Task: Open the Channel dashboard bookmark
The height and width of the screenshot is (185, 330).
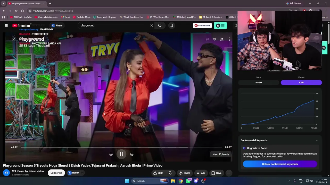Action: (x=46, y=17)
